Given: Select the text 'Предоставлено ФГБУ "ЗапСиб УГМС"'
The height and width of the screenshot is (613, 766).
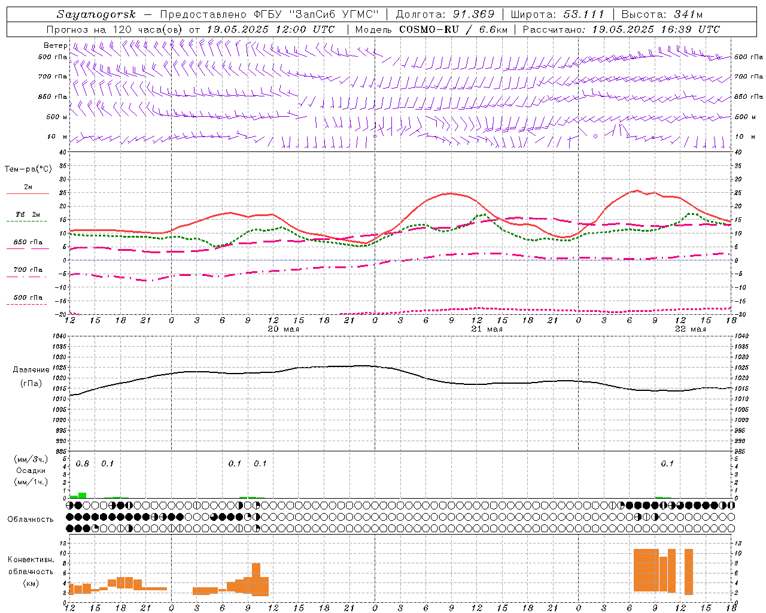Looking at the screenshot, I should [269, 14].
